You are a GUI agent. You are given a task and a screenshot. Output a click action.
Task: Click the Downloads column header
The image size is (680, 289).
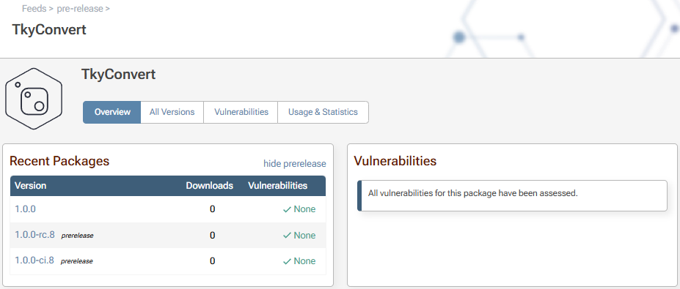210,186
